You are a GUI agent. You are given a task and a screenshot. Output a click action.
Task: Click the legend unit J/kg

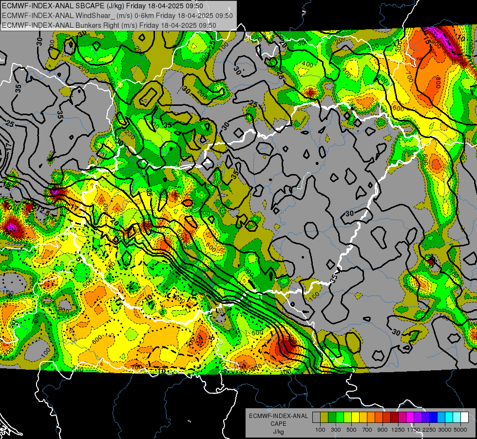278,432
